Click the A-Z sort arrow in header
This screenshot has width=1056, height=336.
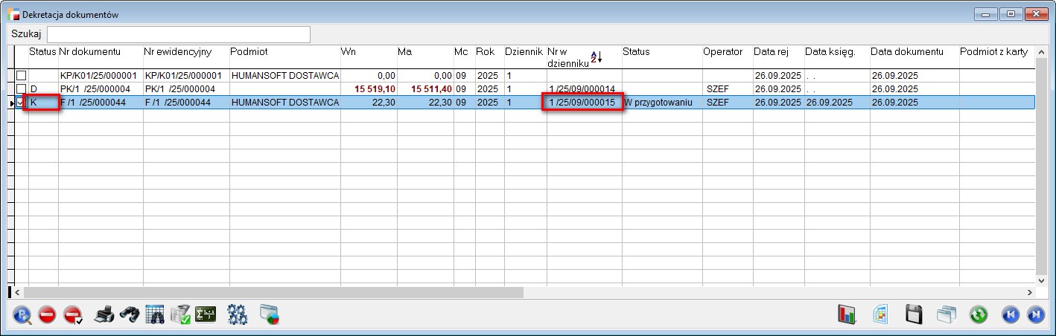click(596, 57)
